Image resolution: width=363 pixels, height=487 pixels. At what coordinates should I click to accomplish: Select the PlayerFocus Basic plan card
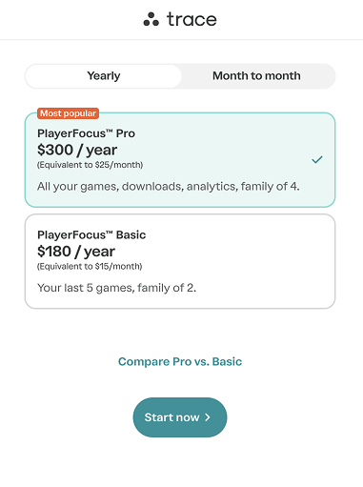point(180,261)
